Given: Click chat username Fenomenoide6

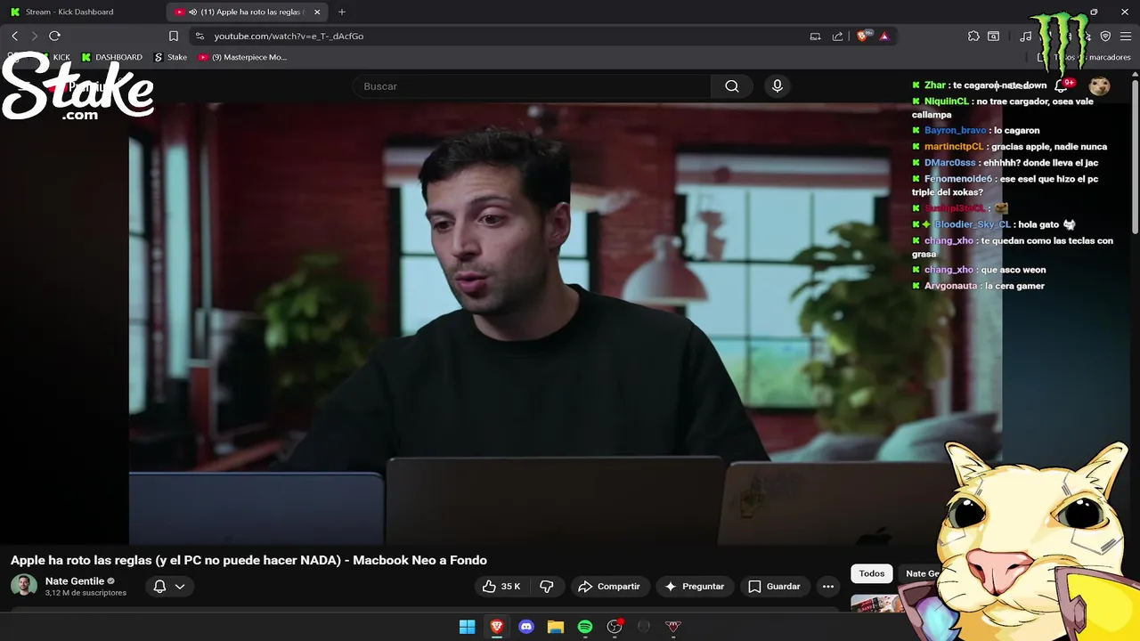Looking at the screenshot, I should point(958,179).
